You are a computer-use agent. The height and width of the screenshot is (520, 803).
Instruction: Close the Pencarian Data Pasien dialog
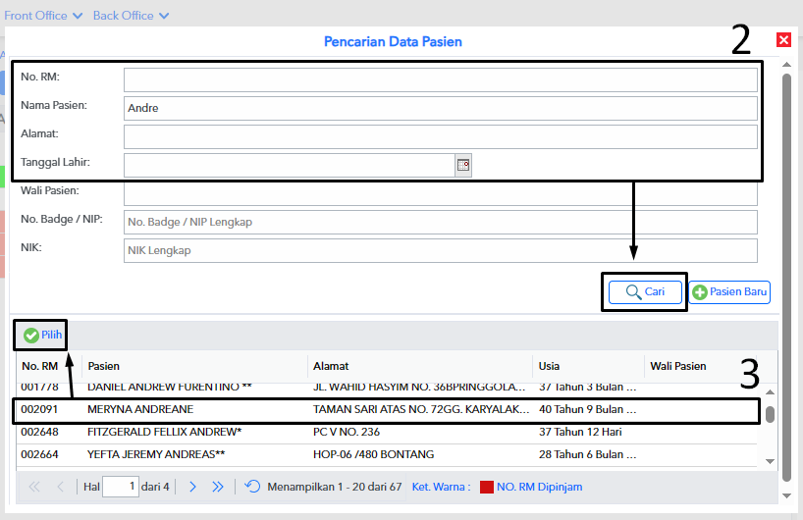click(783, 40)
